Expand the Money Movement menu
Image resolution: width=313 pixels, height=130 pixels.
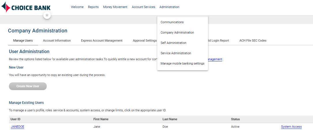tap(115, 7)
